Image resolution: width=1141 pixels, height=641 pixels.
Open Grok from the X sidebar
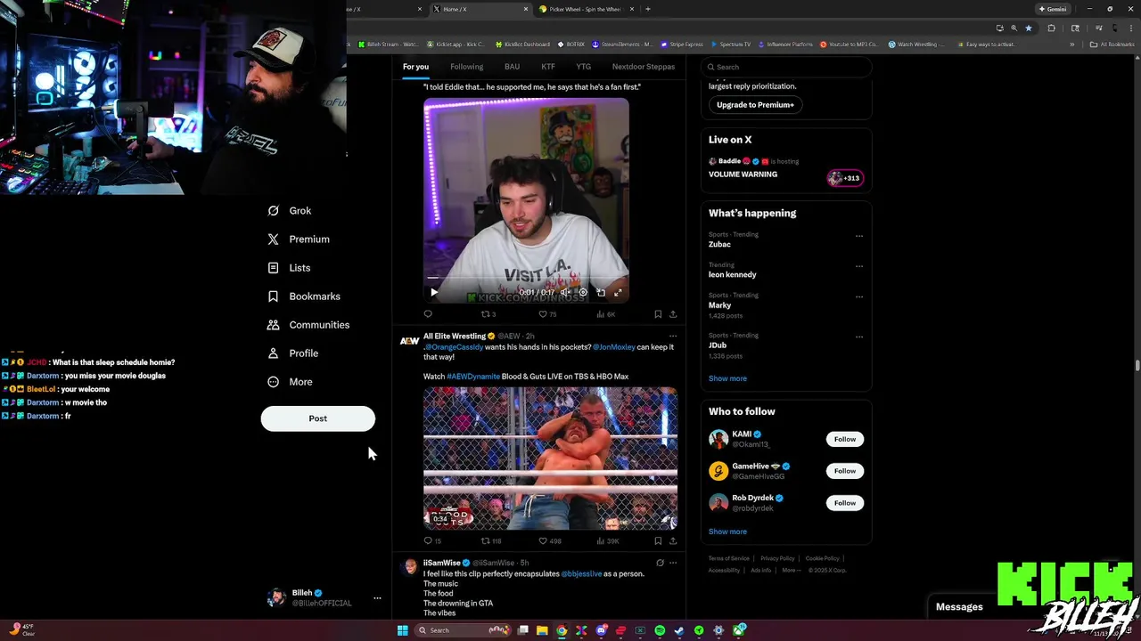(x=290, y=211)
